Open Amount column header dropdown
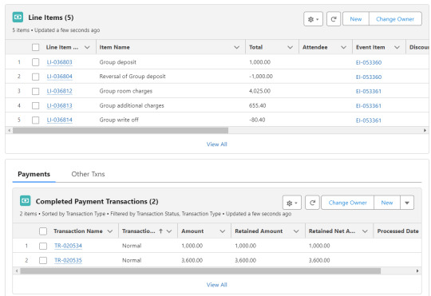This screenshot has height=296, width=431. click(x=223, y=231)
